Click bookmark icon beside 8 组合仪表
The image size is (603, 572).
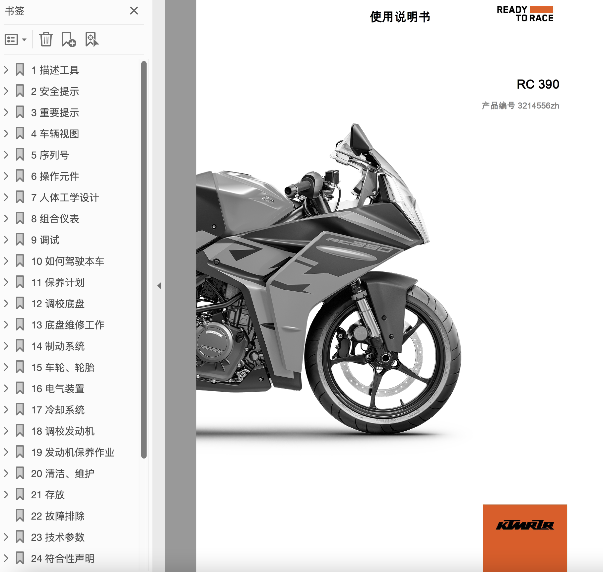tap(20, 218)
